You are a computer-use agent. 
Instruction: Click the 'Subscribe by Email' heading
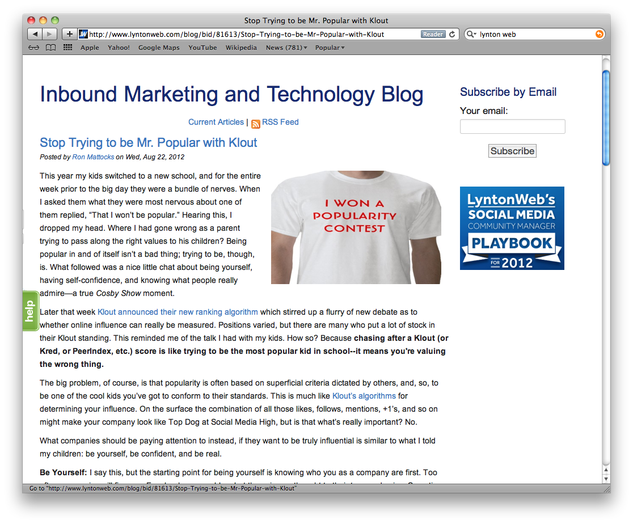click(508, 92)
